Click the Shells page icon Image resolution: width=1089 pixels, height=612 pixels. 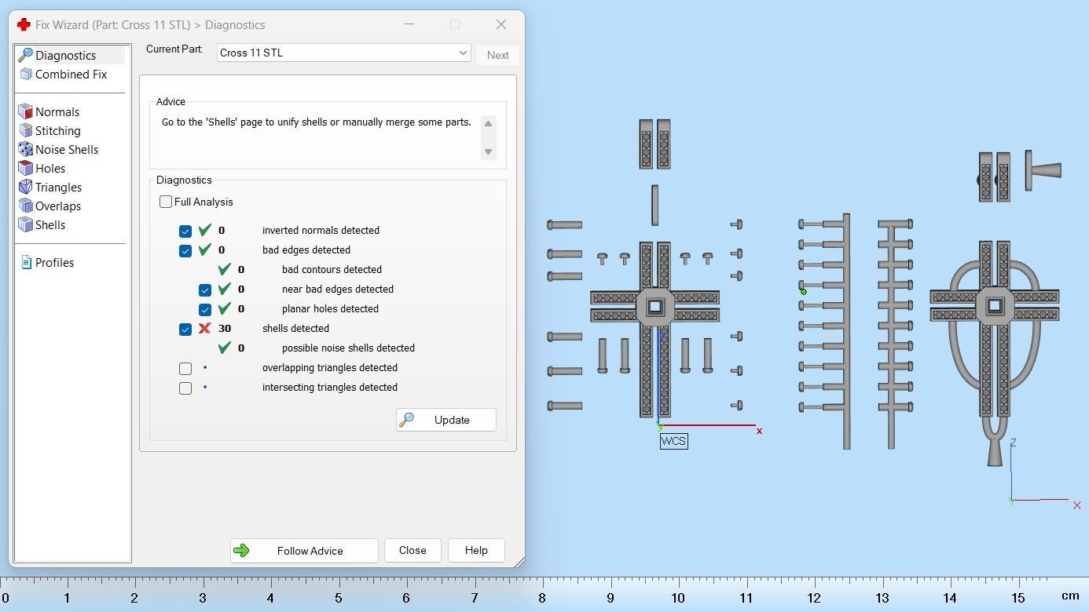pos(25,224)
